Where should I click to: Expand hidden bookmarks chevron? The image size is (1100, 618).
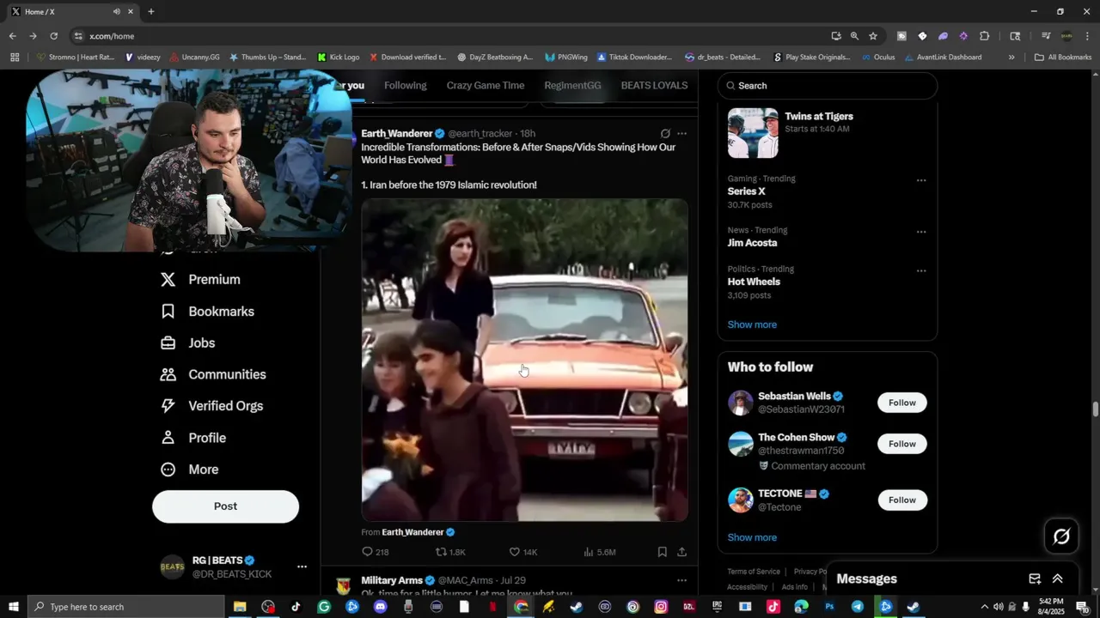click(1011, 58)
